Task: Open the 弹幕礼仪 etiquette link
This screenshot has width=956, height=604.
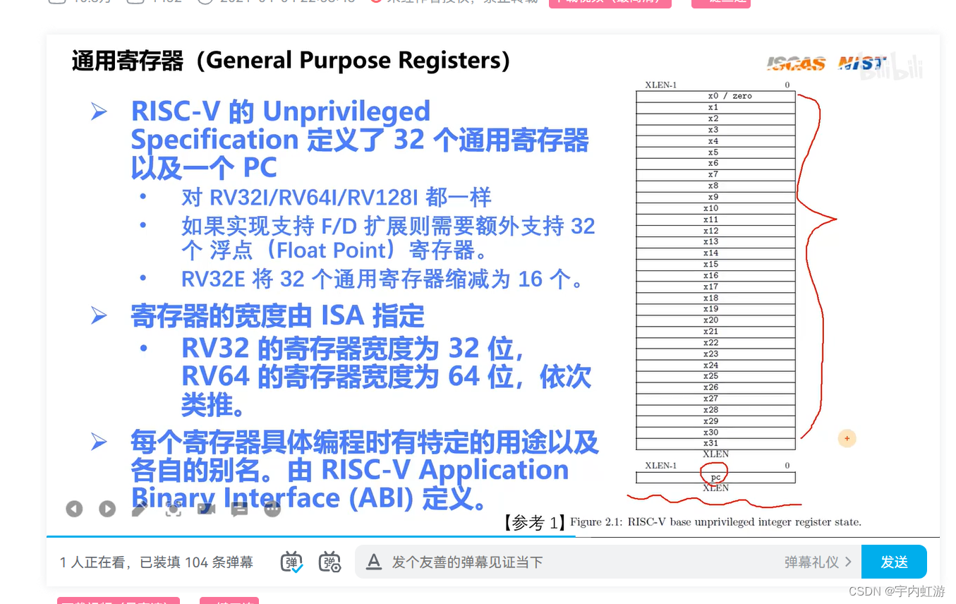Action: [818, 562]
